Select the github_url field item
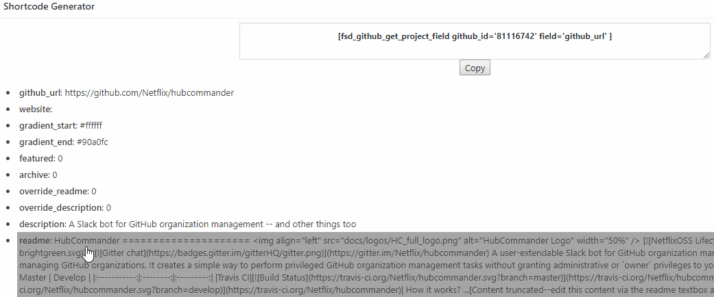714x297 pixels. click(126, 92)
